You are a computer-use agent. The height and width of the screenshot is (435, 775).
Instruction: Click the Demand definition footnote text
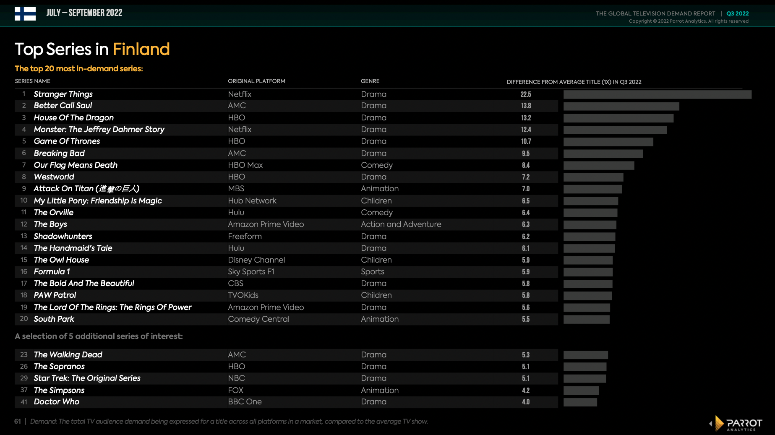pyautogui.click(x=229, y=422)
